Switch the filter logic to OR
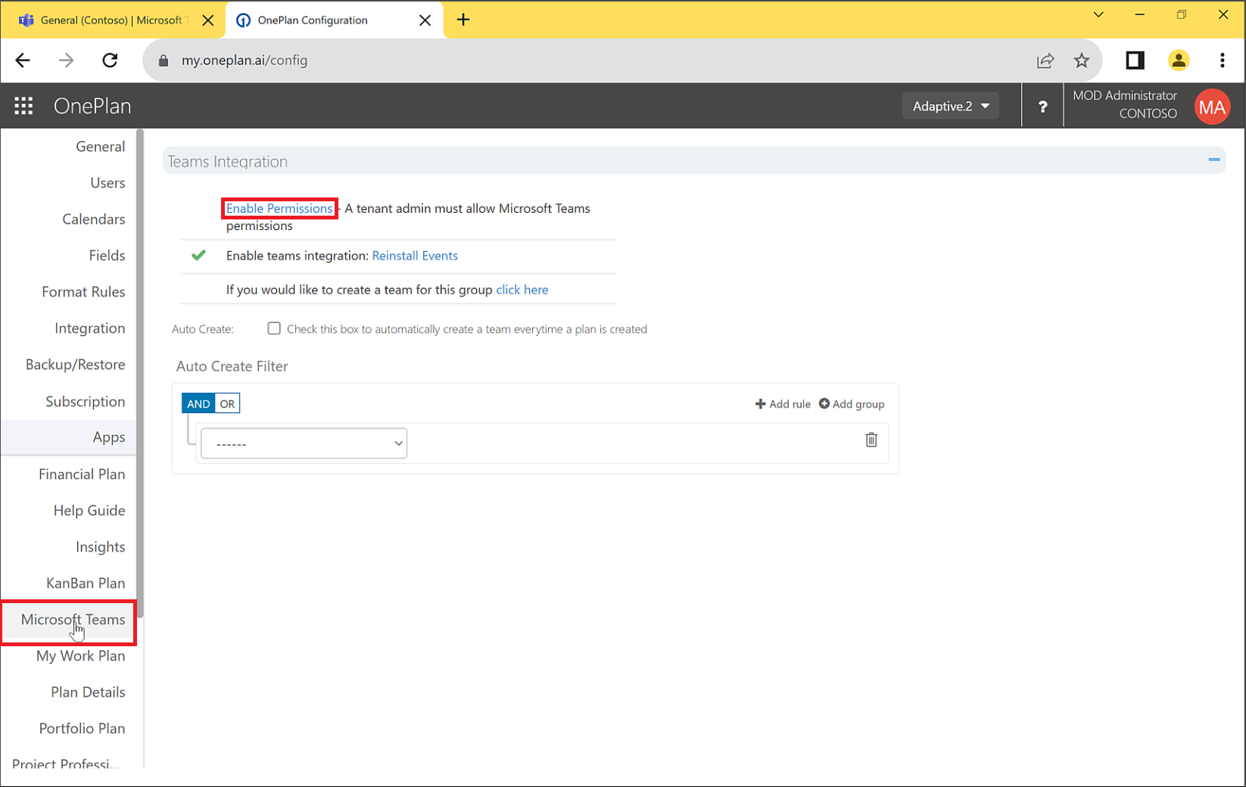The width and height of the screenshot is (1246, 787). pyautogui.click(x=226, y=403)
